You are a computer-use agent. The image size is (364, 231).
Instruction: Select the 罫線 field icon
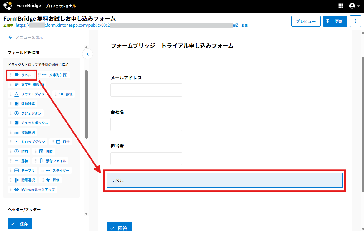[x=17, y=161]
